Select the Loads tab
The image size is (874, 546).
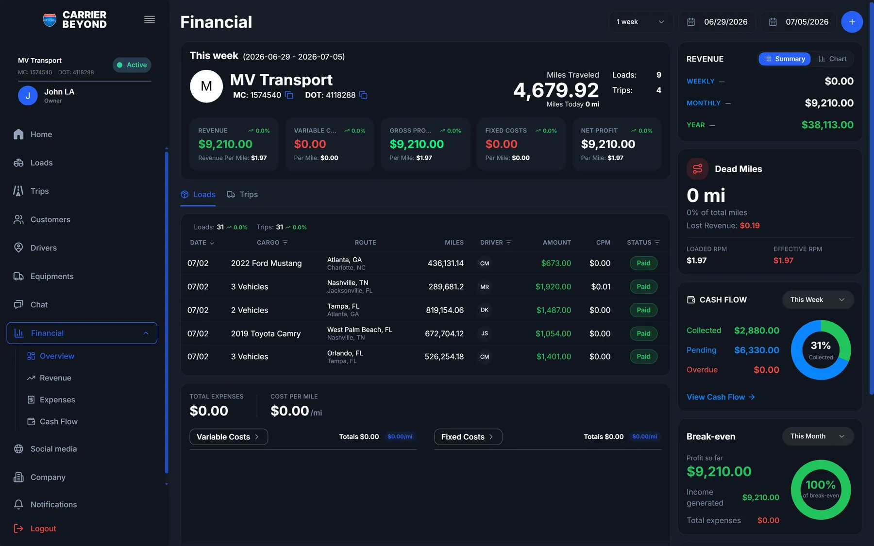(x=198, y=195)
